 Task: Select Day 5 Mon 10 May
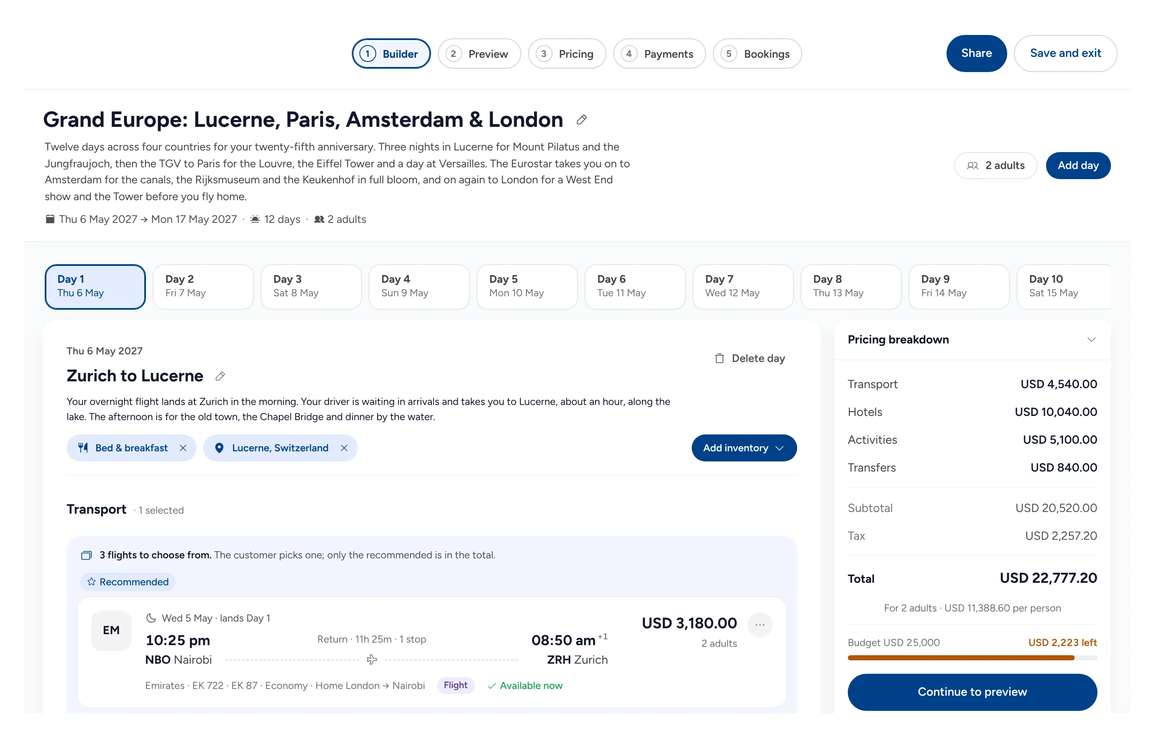click(x=527, y=287)
